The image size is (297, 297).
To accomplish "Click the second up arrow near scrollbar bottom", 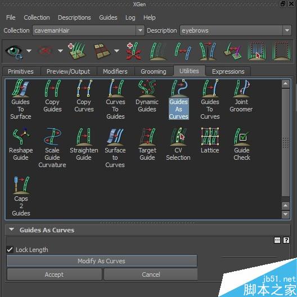I will [x=286, y=206].
